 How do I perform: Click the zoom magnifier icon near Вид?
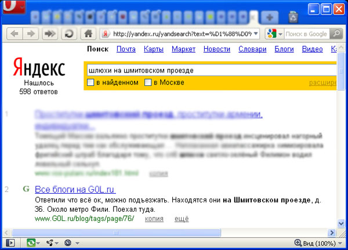[298, 242]
